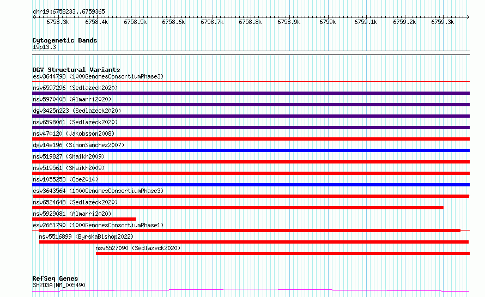485x297 pixels.
Task: Open gene label SH2D3A|NM_005490
Action: (x=59, y=285)
